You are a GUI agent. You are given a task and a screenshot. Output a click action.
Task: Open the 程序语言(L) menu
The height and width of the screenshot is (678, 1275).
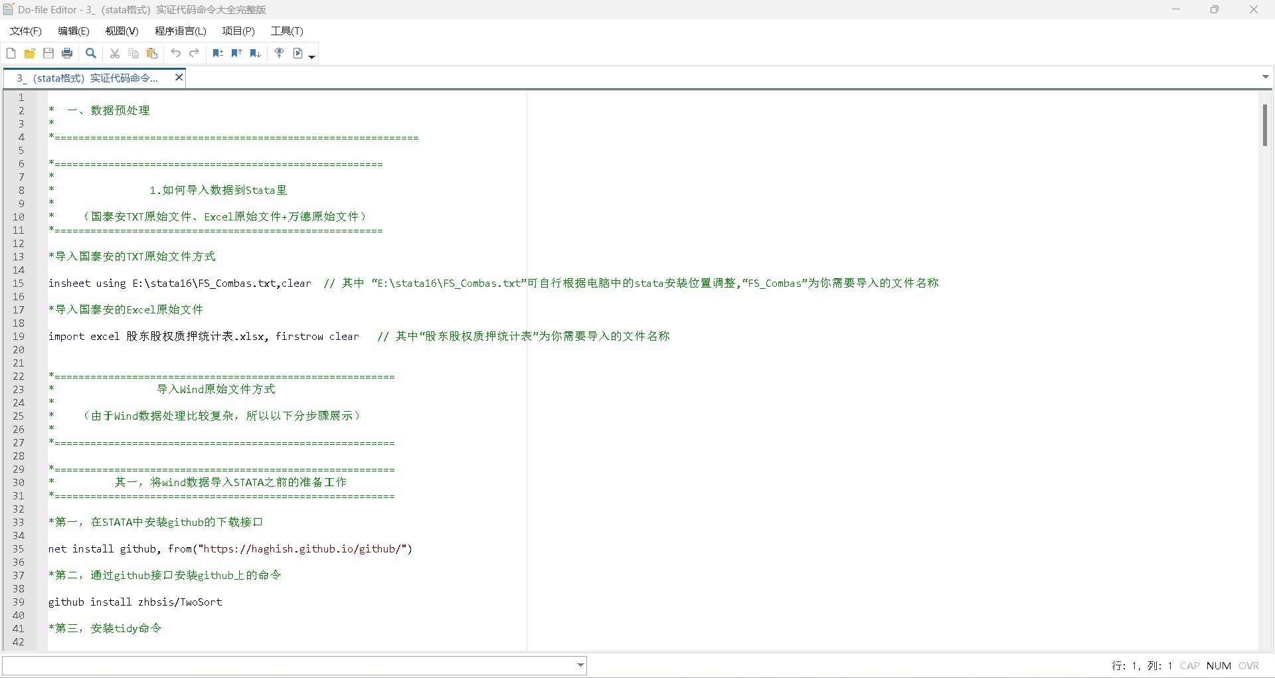[x=180, y=31]
